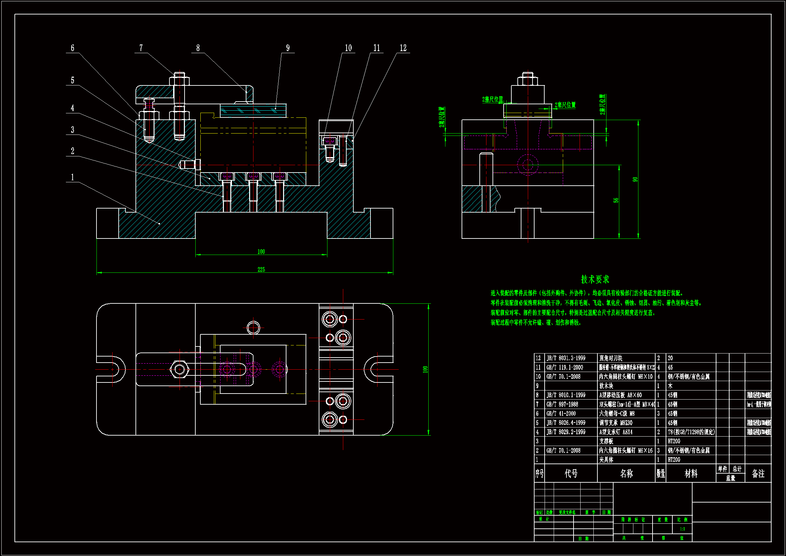
Task: Click the 备注 header cell
Action: [758, 474]
